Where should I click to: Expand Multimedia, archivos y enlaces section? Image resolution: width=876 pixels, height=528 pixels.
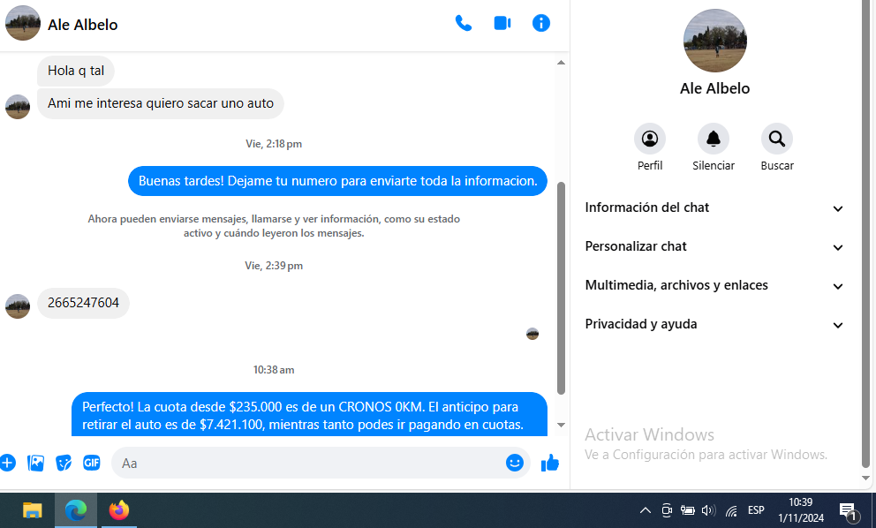coord(714,285)
